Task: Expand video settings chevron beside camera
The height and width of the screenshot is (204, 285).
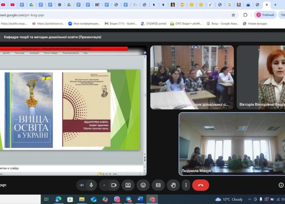Action: [x=104, y=185]
